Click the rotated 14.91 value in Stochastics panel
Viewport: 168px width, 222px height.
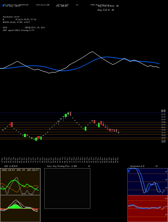(x=163, y=192)
